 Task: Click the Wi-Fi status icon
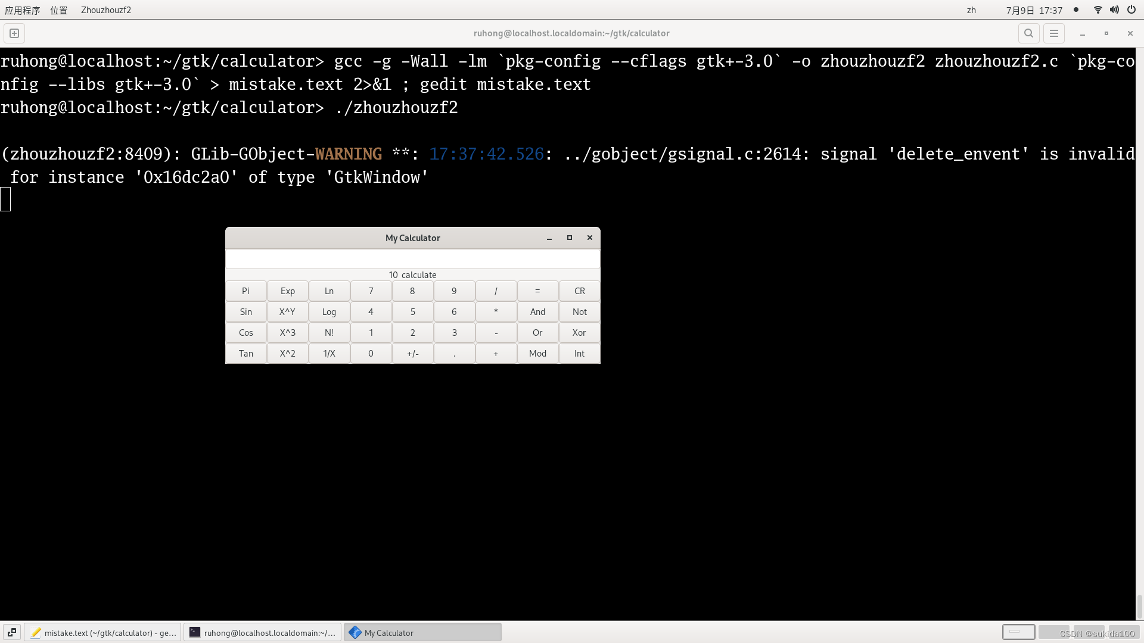1098,10
